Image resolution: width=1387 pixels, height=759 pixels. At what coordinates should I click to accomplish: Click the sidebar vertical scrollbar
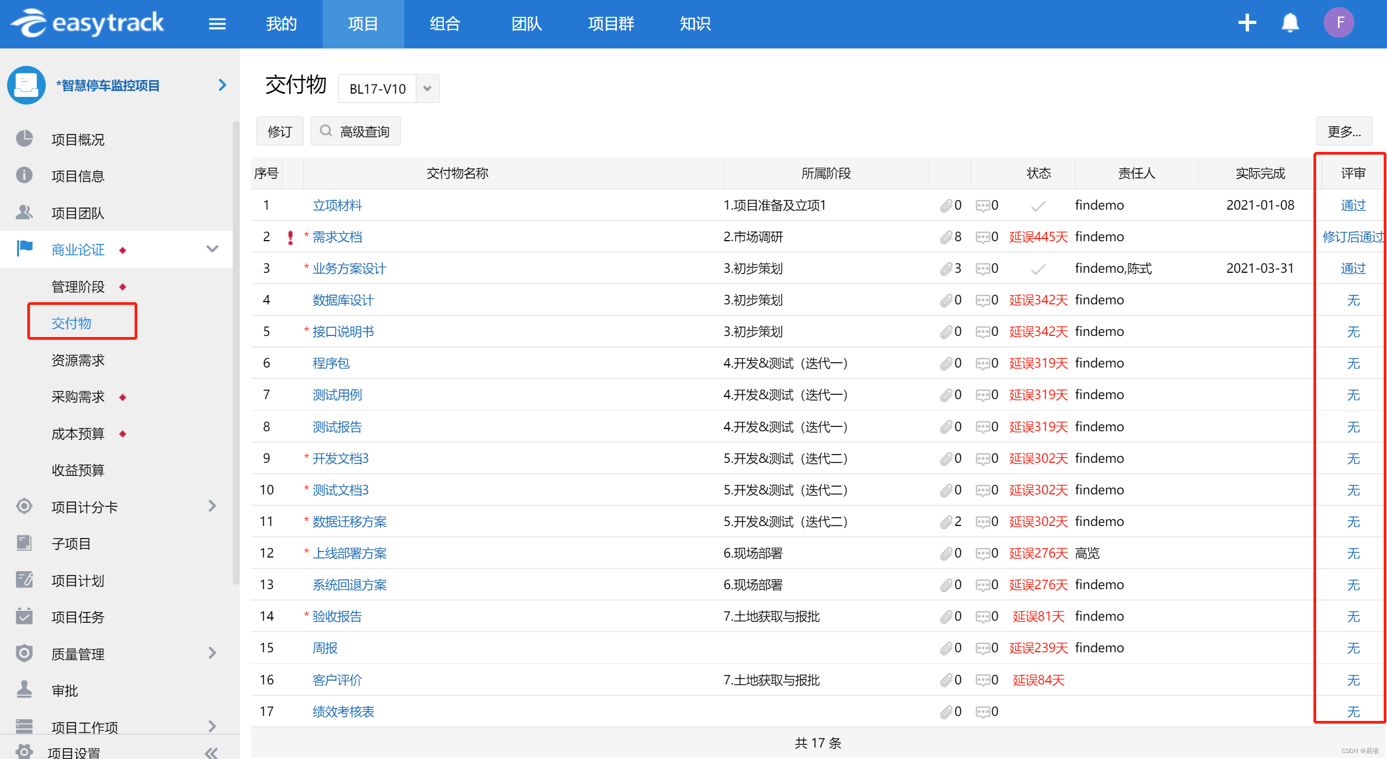[x=235, y=354]
